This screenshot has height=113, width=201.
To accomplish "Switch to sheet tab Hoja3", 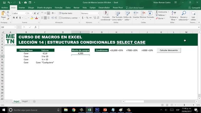I will (25, 101).
